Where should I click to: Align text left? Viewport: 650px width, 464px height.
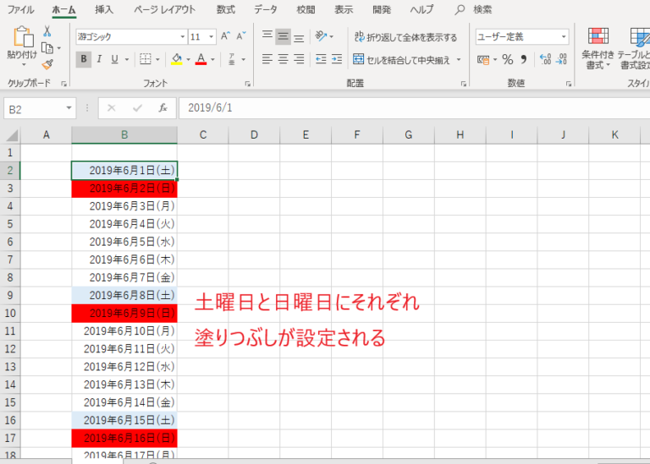click(267, 59)
